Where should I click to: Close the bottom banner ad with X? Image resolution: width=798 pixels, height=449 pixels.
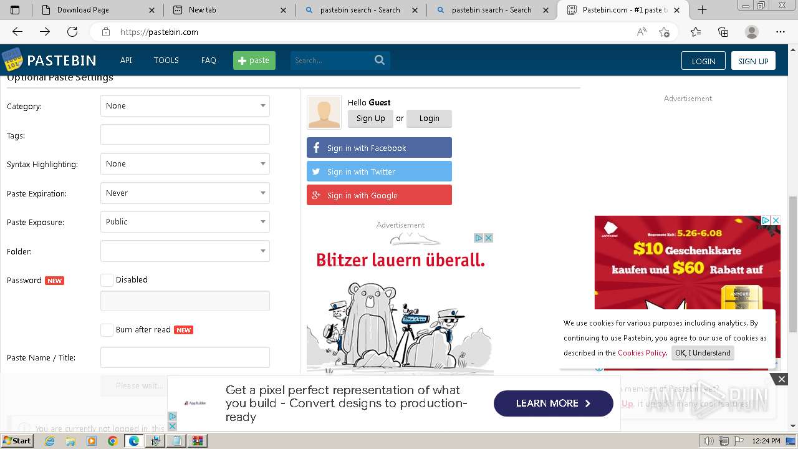coord(781,379)
